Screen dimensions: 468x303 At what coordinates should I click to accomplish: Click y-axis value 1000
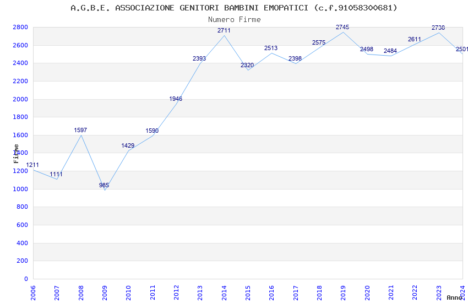point(20,190)
